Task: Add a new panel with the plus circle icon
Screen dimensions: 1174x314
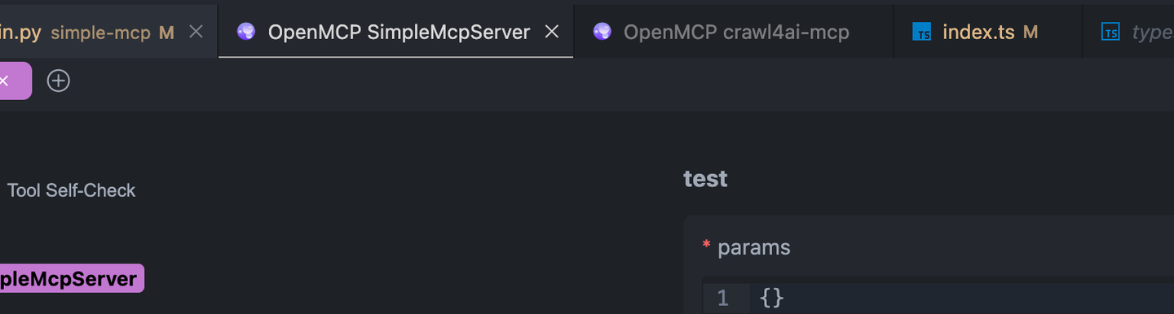Action: click(x=58, y=81)
